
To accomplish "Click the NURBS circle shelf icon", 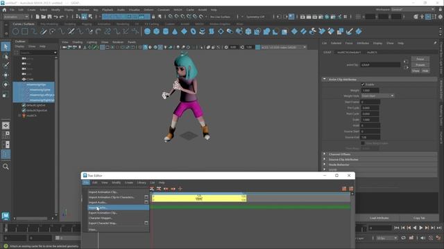I will (x=15, y=31).
